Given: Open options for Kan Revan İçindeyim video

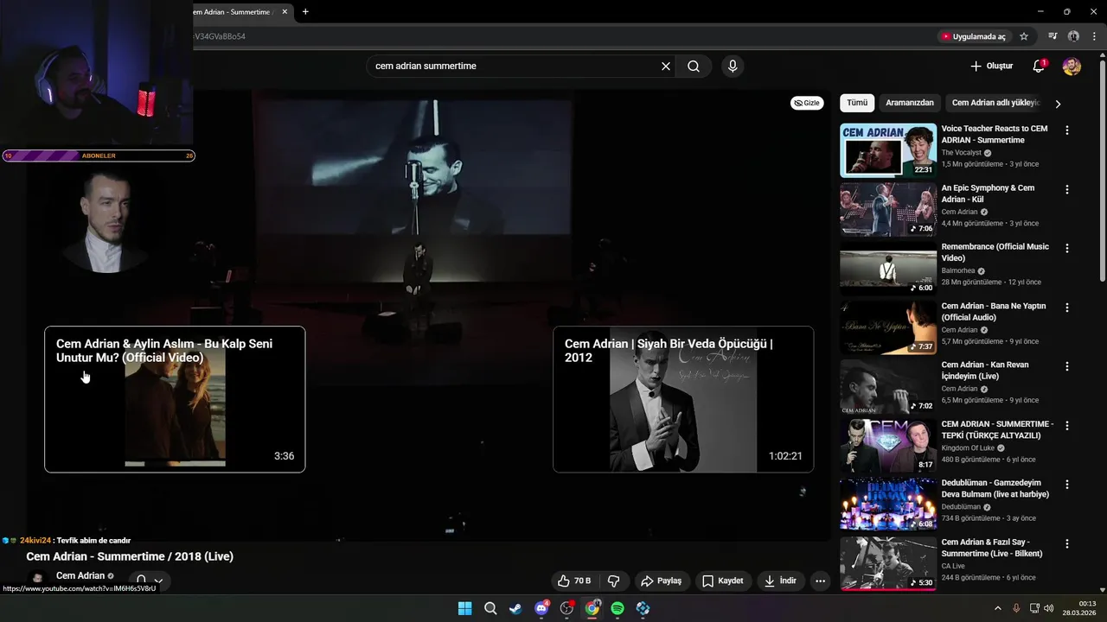Looking at the screenshot, I should tap(1067, 366).
